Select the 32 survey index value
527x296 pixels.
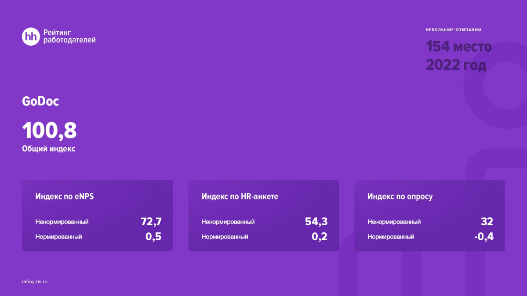pos(487,222)
